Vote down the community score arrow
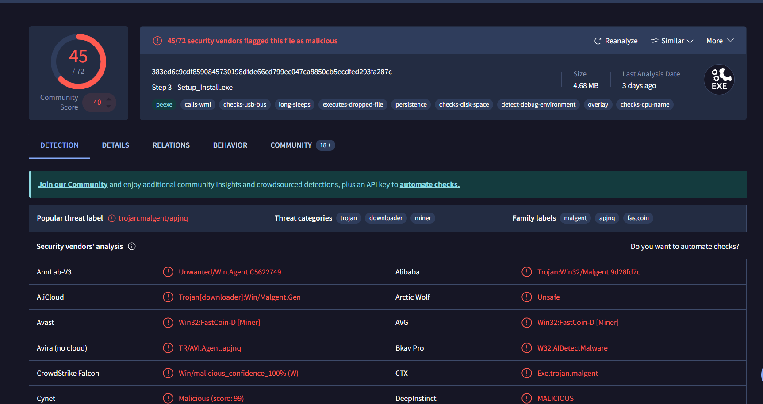 (x=109, y=106)
